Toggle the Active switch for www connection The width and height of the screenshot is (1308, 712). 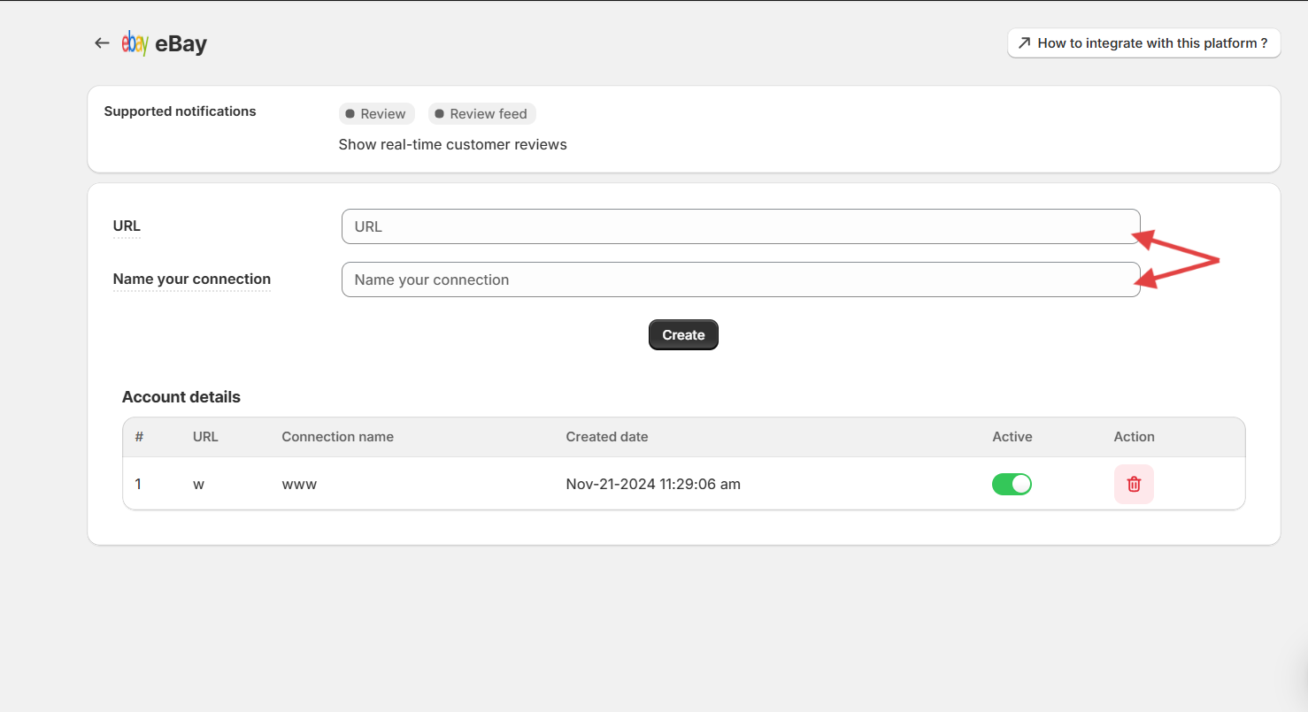click(x=1012, y=484)
